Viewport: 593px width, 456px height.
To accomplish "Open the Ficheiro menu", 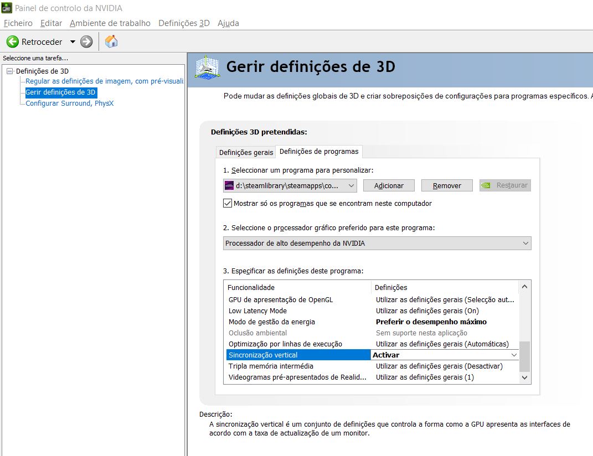I will [18, 23].
